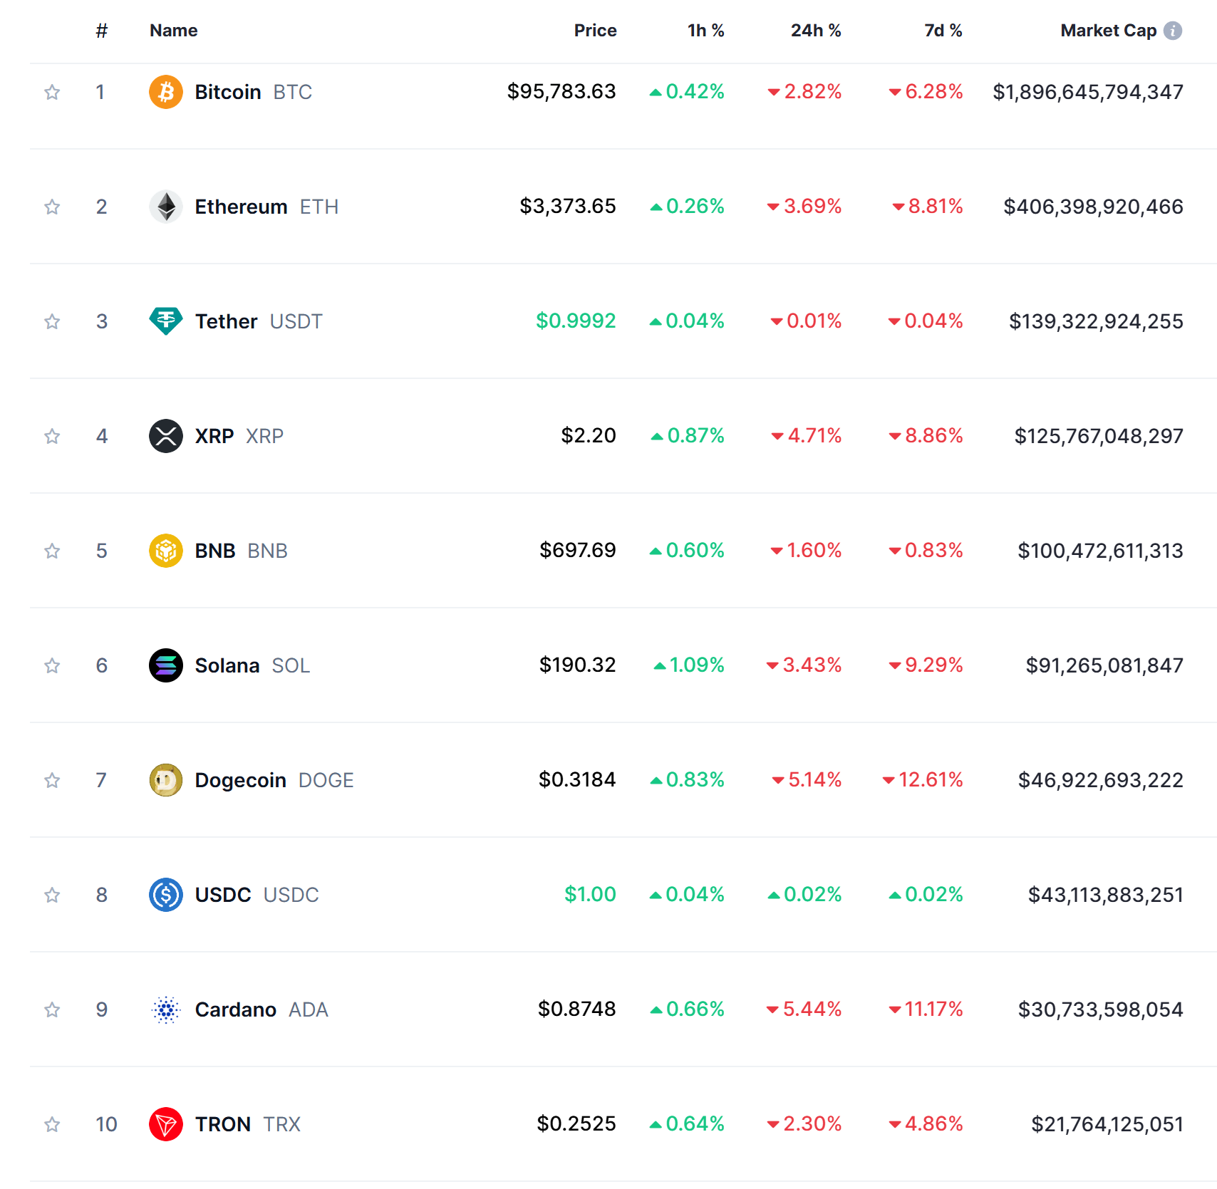Viewport: 1217px width, 1189px height.
Task: Sort by the 1h % column header
Action: (705, 31)
